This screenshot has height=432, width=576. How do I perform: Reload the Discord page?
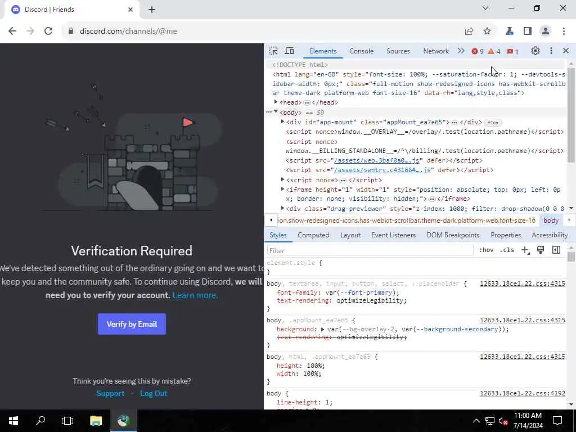tap(48, 31)
